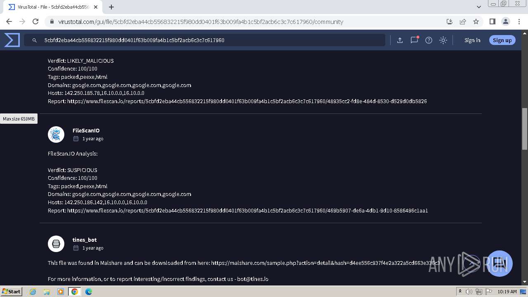Open the malshare.com sample download link

(x=325, y=263)
